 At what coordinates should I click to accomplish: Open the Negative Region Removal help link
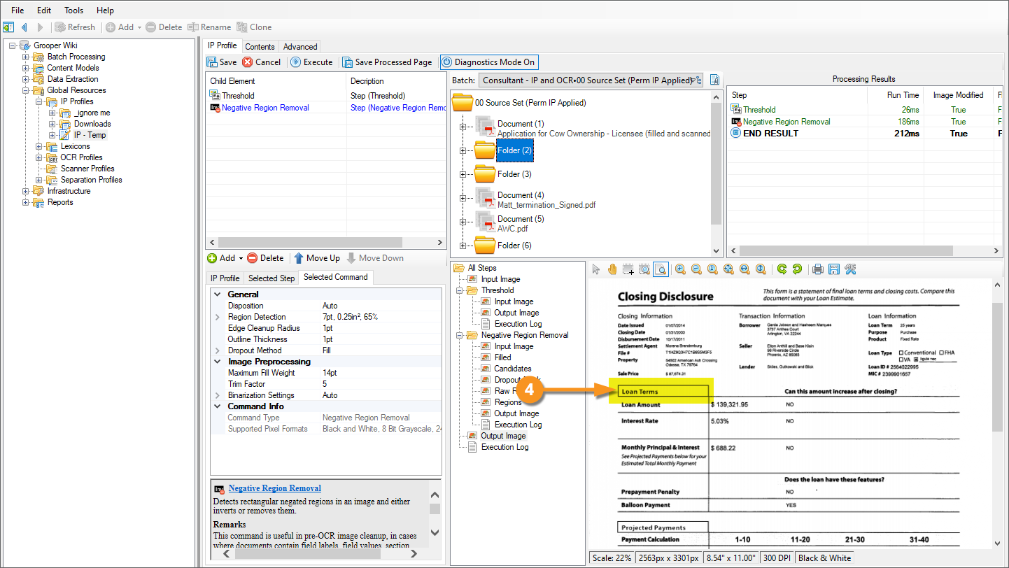[x=274, y=488]
